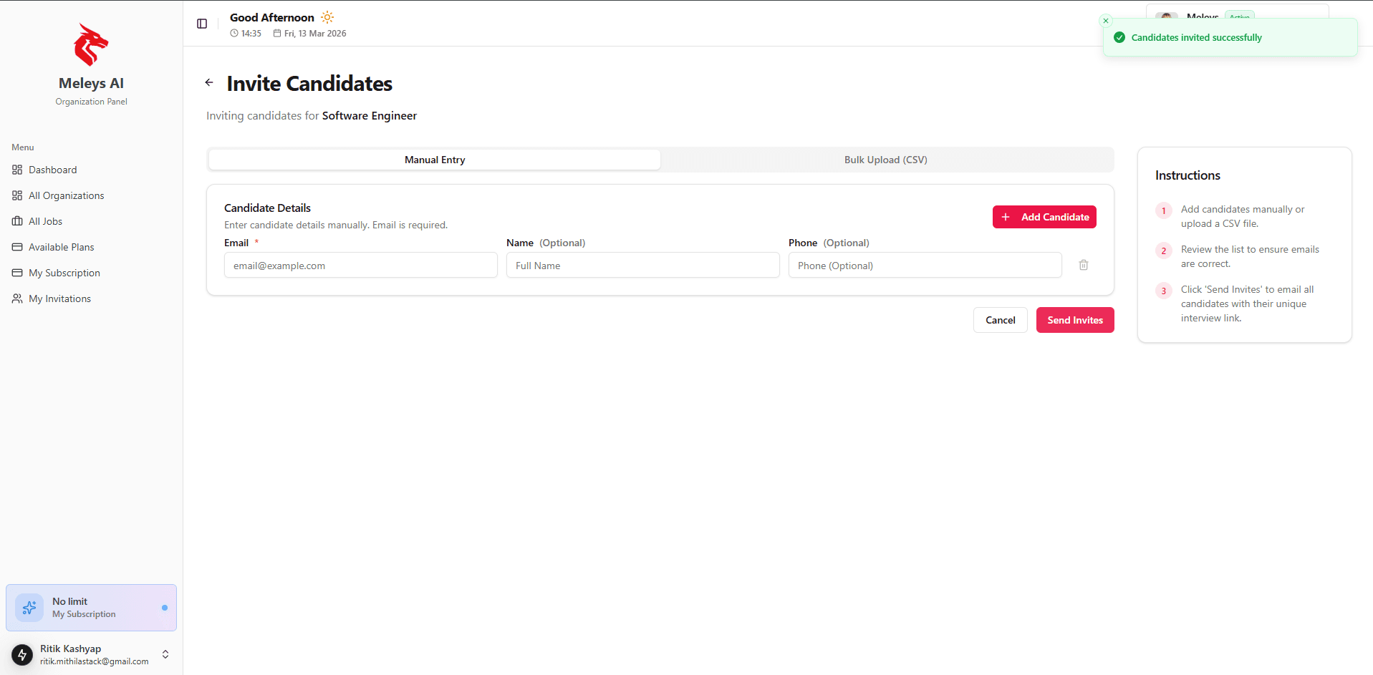
Task: Click the Meleys AI dragon logo
Action: (91, 44)
